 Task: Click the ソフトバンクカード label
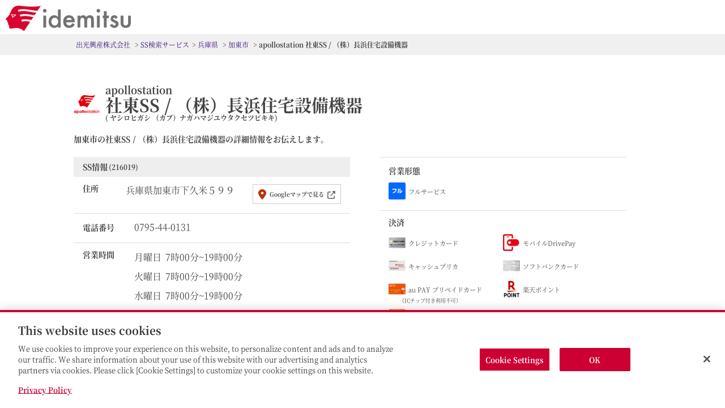tap(551, 266)
